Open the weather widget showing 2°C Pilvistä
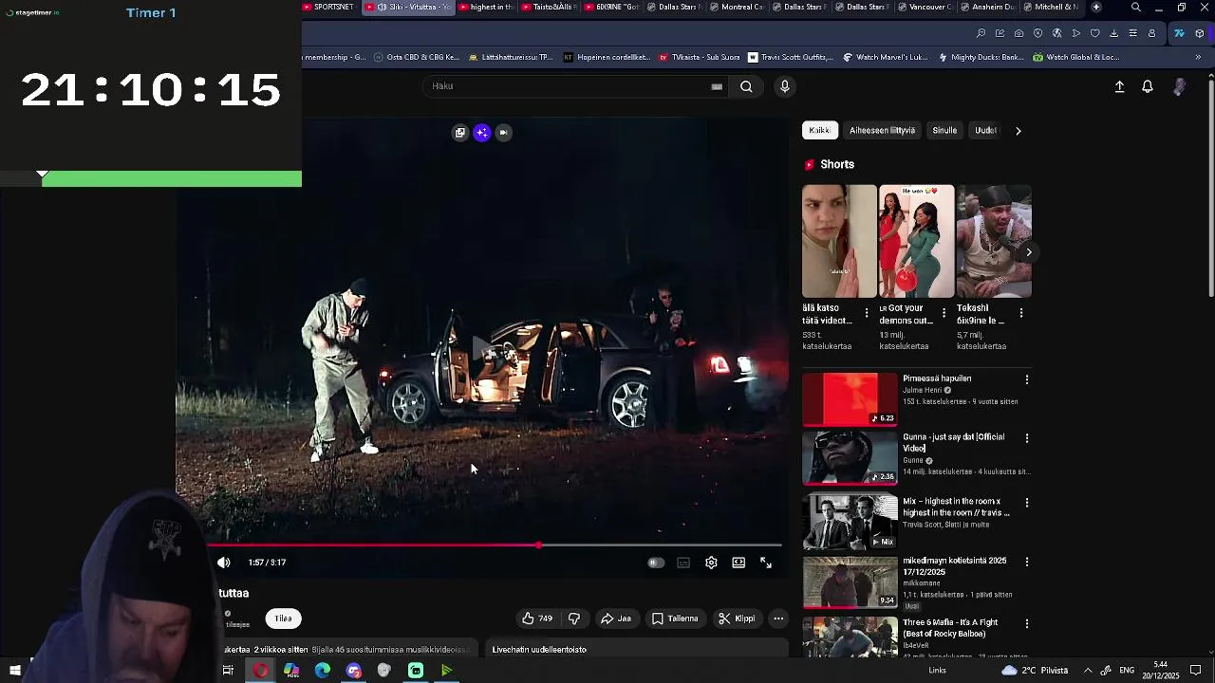 point(1035,671)
